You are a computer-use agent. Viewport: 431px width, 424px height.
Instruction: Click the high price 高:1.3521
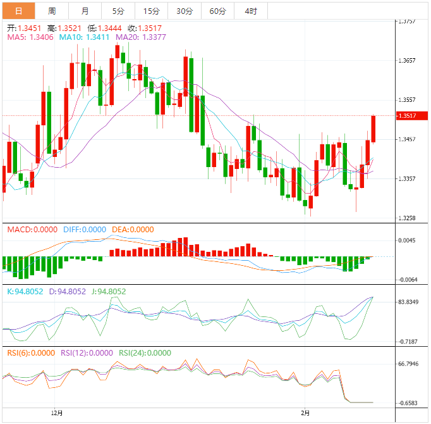64,28
